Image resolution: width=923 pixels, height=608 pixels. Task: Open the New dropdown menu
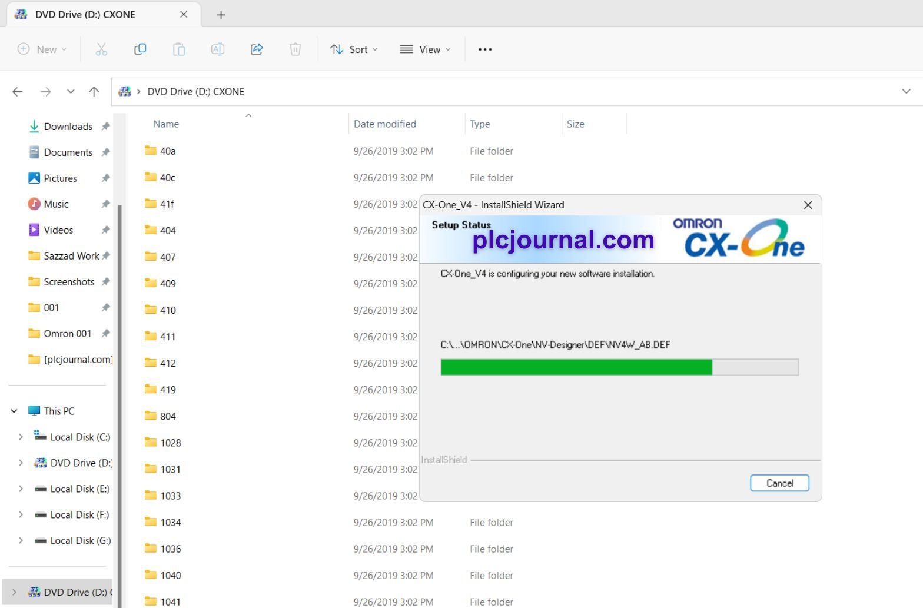point(42,49)
